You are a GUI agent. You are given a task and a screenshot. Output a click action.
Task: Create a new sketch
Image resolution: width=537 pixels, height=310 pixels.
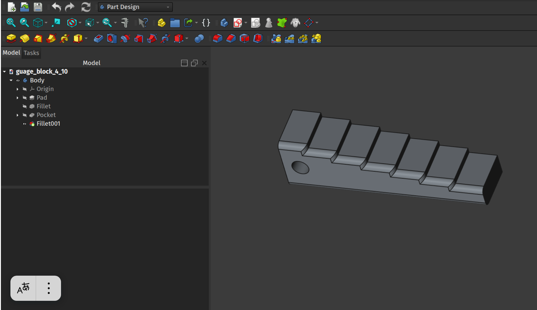point(238,22)
